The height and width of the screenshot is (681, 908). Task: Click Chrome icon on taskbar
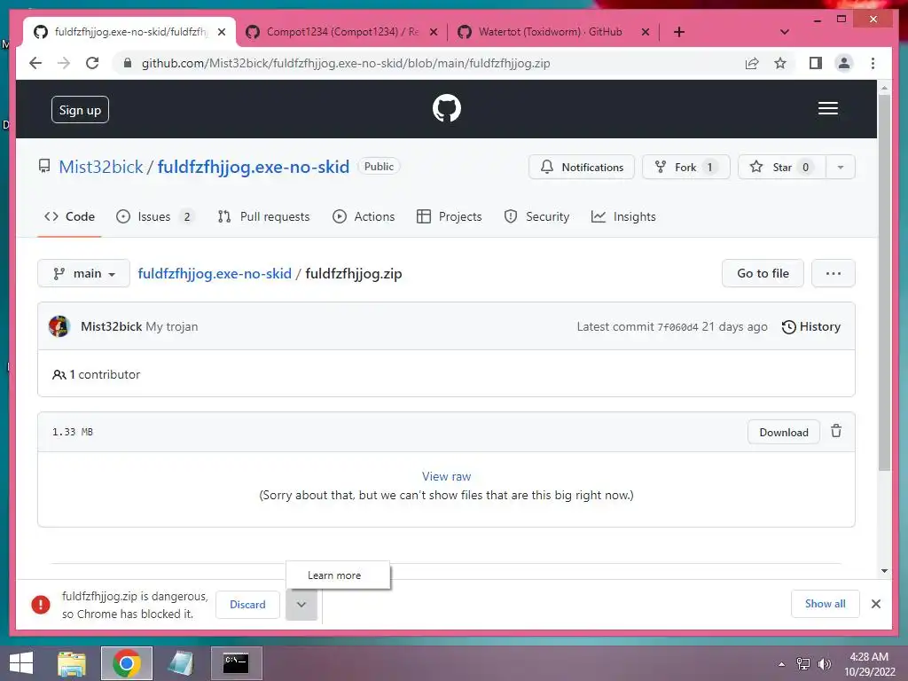(127, 663)
